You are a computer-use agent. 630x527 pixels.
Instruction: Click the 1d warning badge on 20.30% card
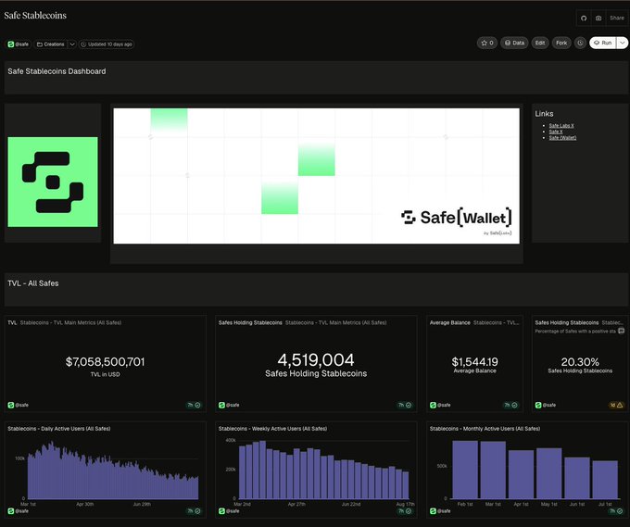pos(616,405)
